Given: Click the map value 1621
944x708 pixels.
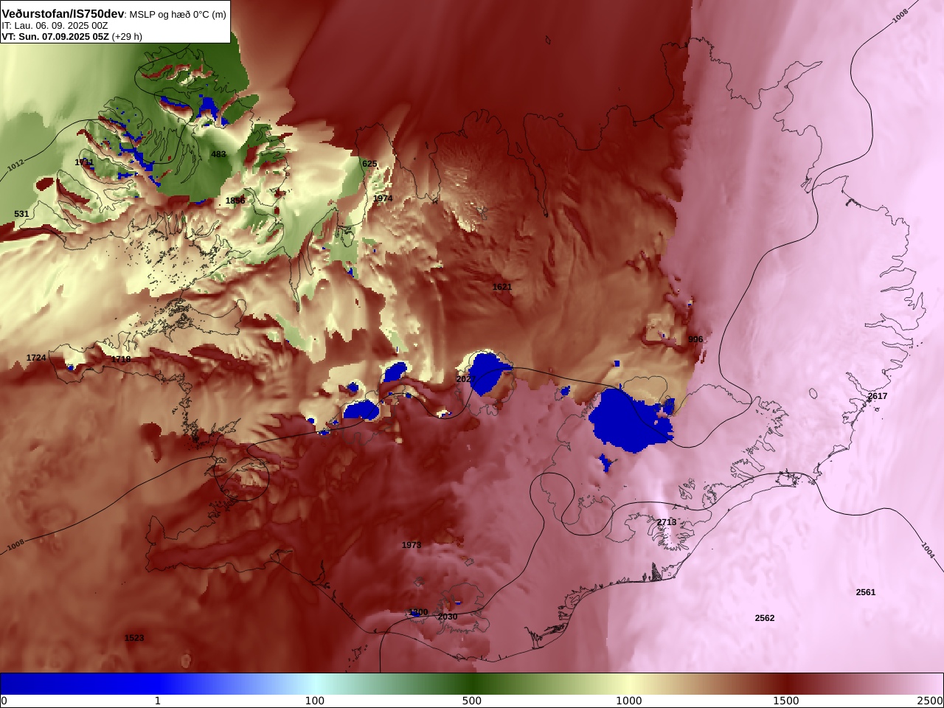Looking at the screenshot, I should pos(502,287).
